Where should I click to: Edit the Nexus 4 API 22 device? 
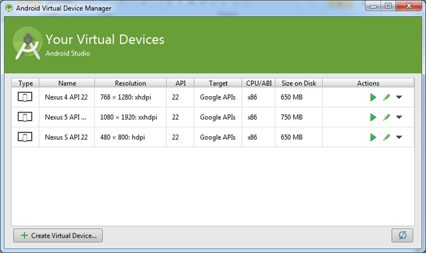386,97
